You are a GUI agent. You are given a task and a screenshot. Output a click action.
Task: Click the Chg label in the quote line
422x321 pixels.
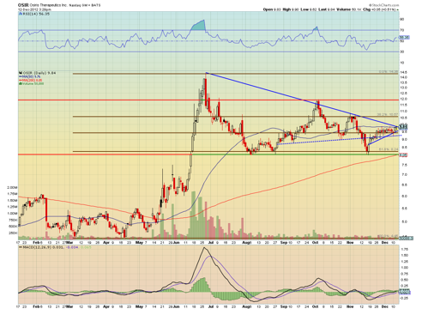366,9
